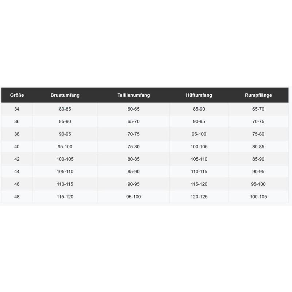Click the Größe column header
This screenshot has height=292, width=292.
point(17,95)
